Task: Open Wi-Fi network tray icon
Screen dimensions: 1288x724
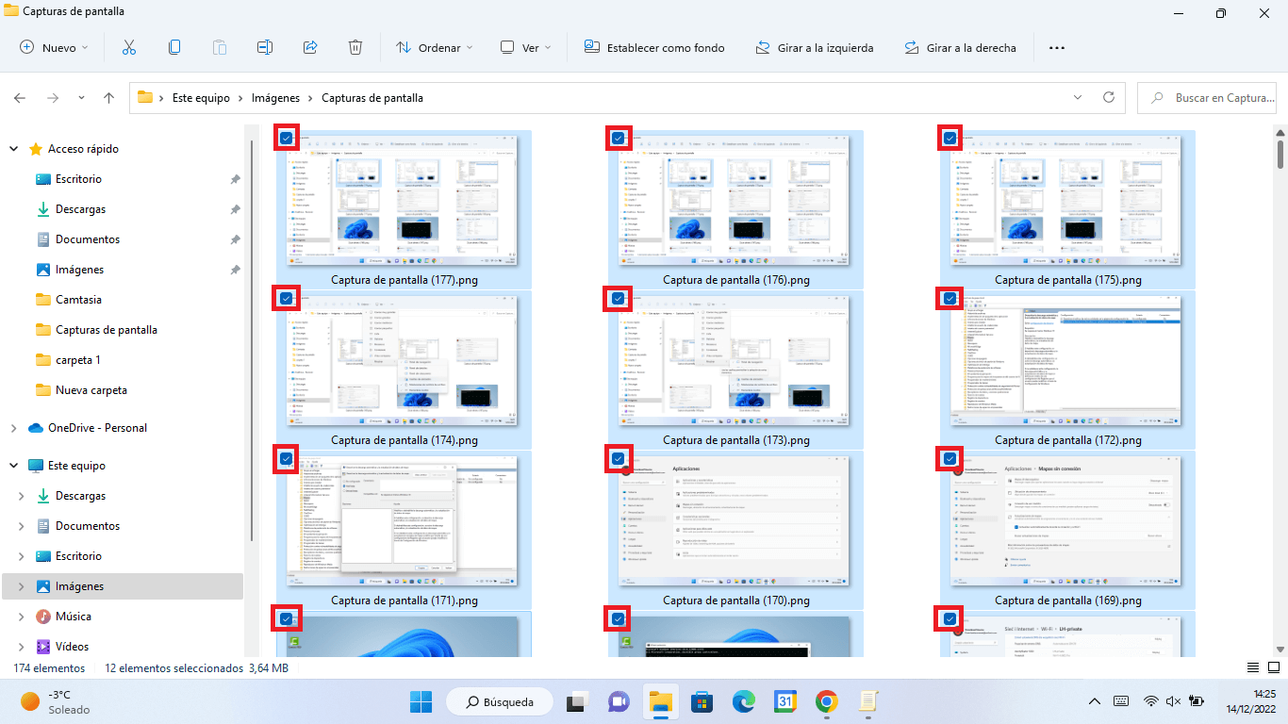Action: [1151, 701]
